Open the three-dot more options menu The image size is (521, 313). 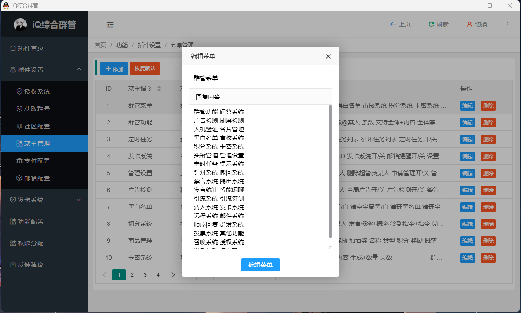click(508, 24)
